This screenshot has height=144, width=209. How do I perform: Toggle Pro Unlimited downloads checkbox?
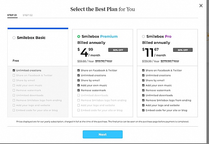144,95
